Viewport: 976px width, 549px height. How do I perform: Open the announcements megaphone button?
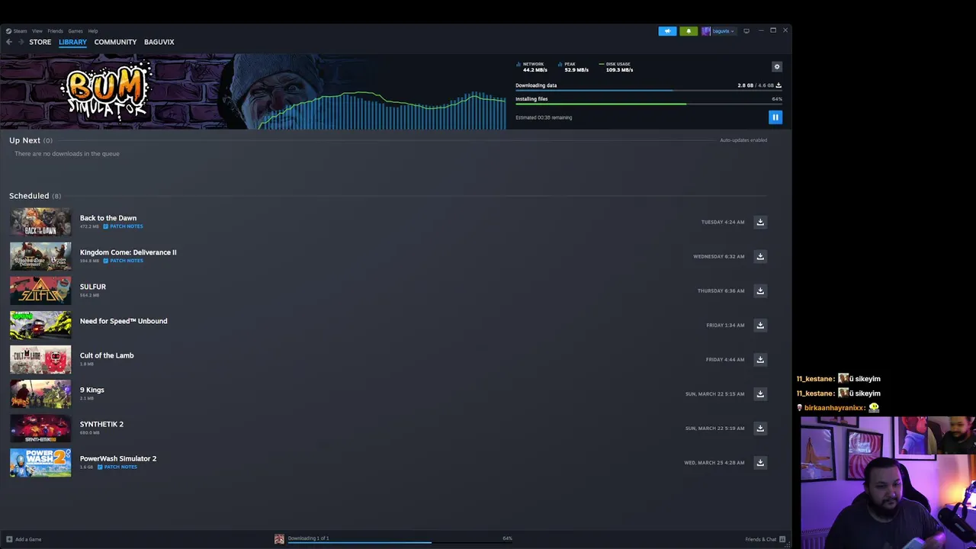point(667,31)
